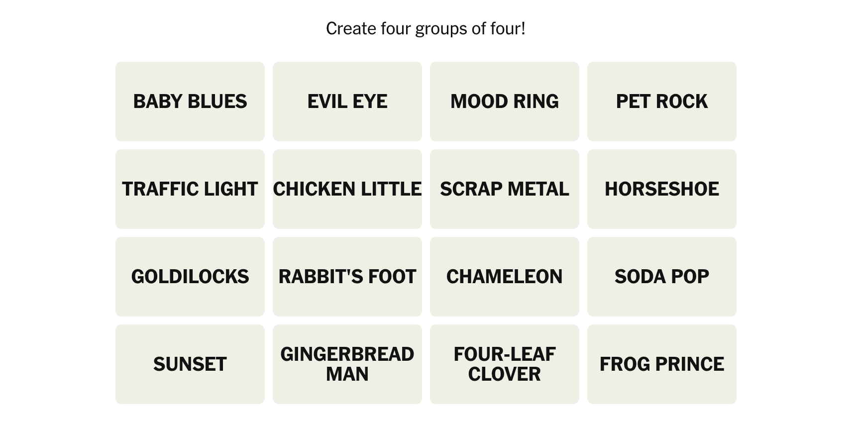Click the CHICKEN LITTLE card
The height and width of the screenshot is (422, 856).
[x=347, y=189]
